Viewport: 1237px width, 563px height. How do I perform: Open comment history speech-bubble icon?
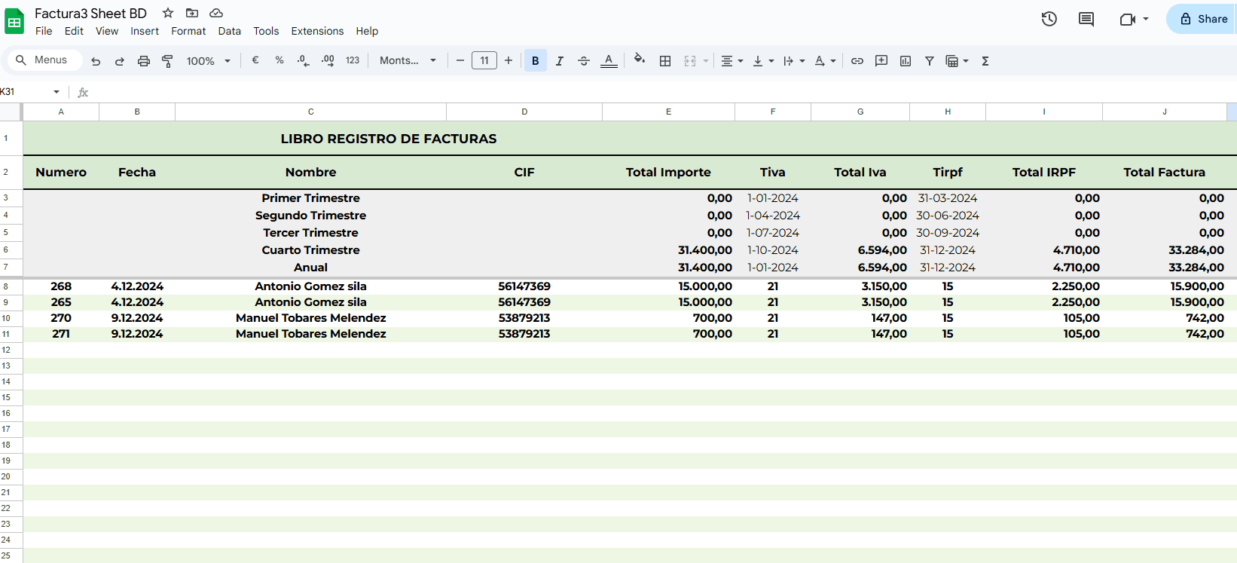point(1086,19)
